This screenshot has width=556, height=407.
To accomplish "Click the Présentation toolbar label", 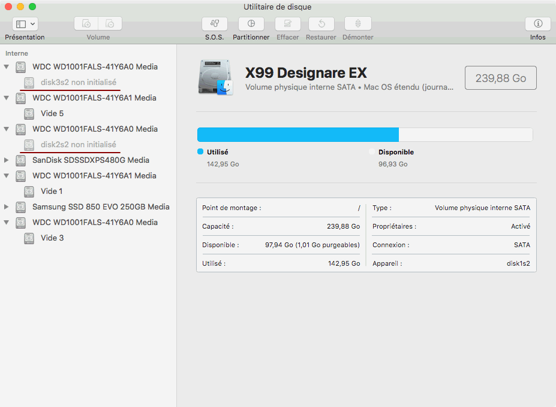I will click(25, 37).
